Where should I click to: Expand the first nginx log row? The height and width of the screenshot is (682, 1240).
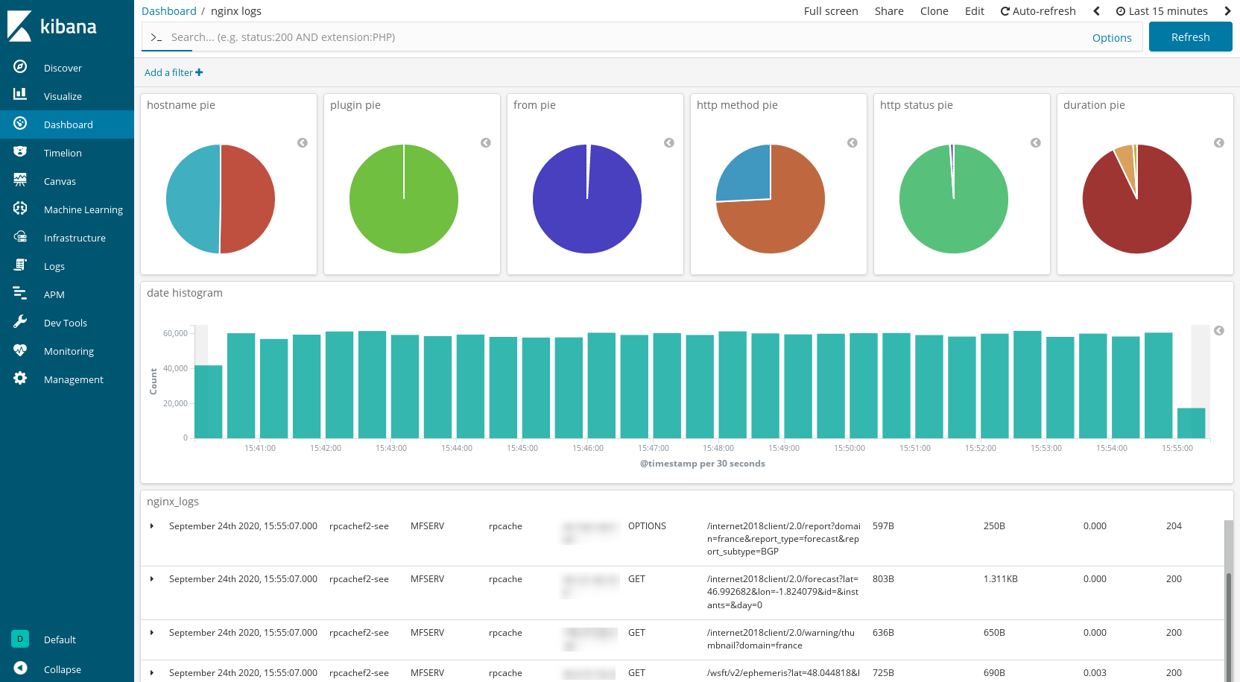pyautogui.click(x=152, y=526)
